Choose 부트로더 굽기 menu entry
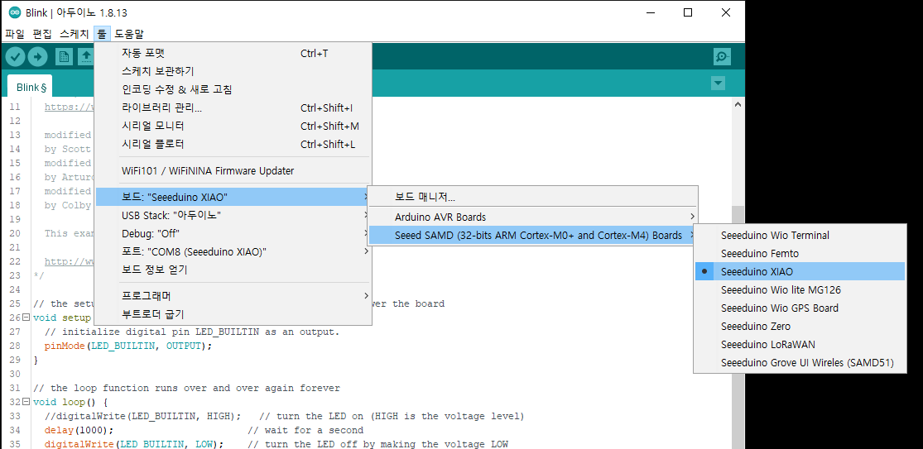This screenshot has height=449, width=923. coord(233,314)
